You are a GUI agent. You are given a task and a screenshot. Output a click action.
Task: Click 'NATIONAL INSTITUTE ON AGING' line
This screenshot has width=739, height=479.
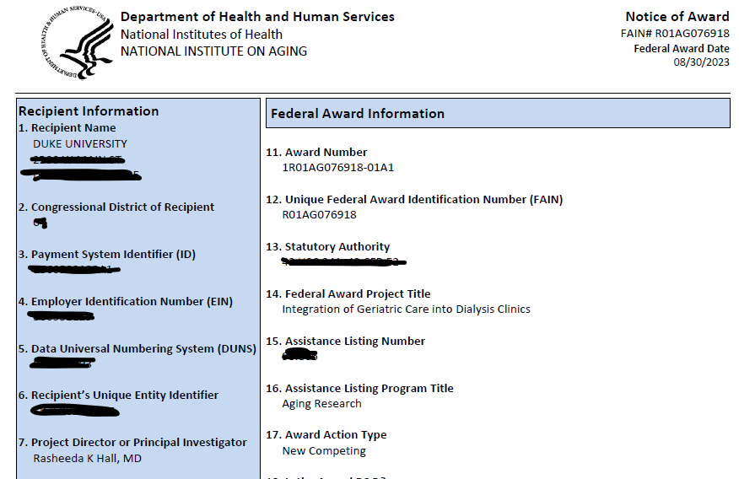(213, 51)
